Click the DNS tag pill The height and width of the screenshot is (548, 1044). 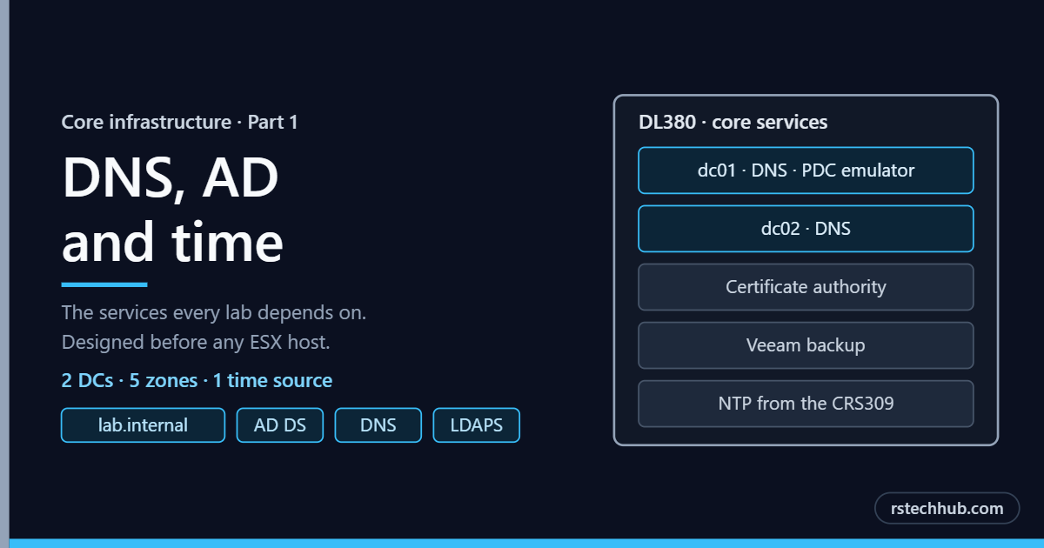click(x=378, y=425)
